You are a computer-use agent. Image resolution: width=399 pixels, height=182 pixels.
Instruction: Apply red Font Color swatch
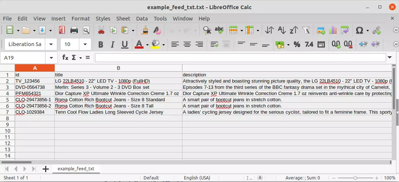tap(139, 44)
